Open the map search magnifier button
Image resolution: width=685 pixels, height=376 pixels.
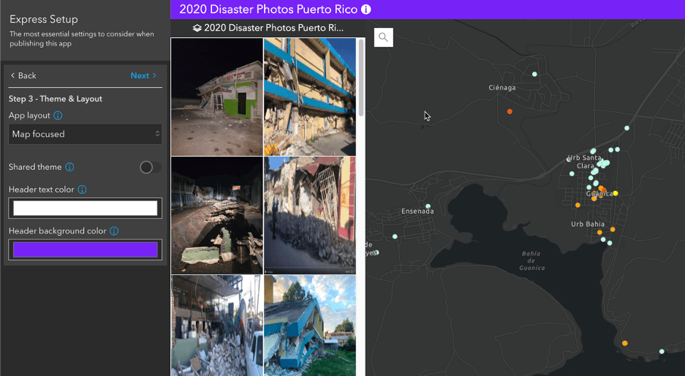384,37
